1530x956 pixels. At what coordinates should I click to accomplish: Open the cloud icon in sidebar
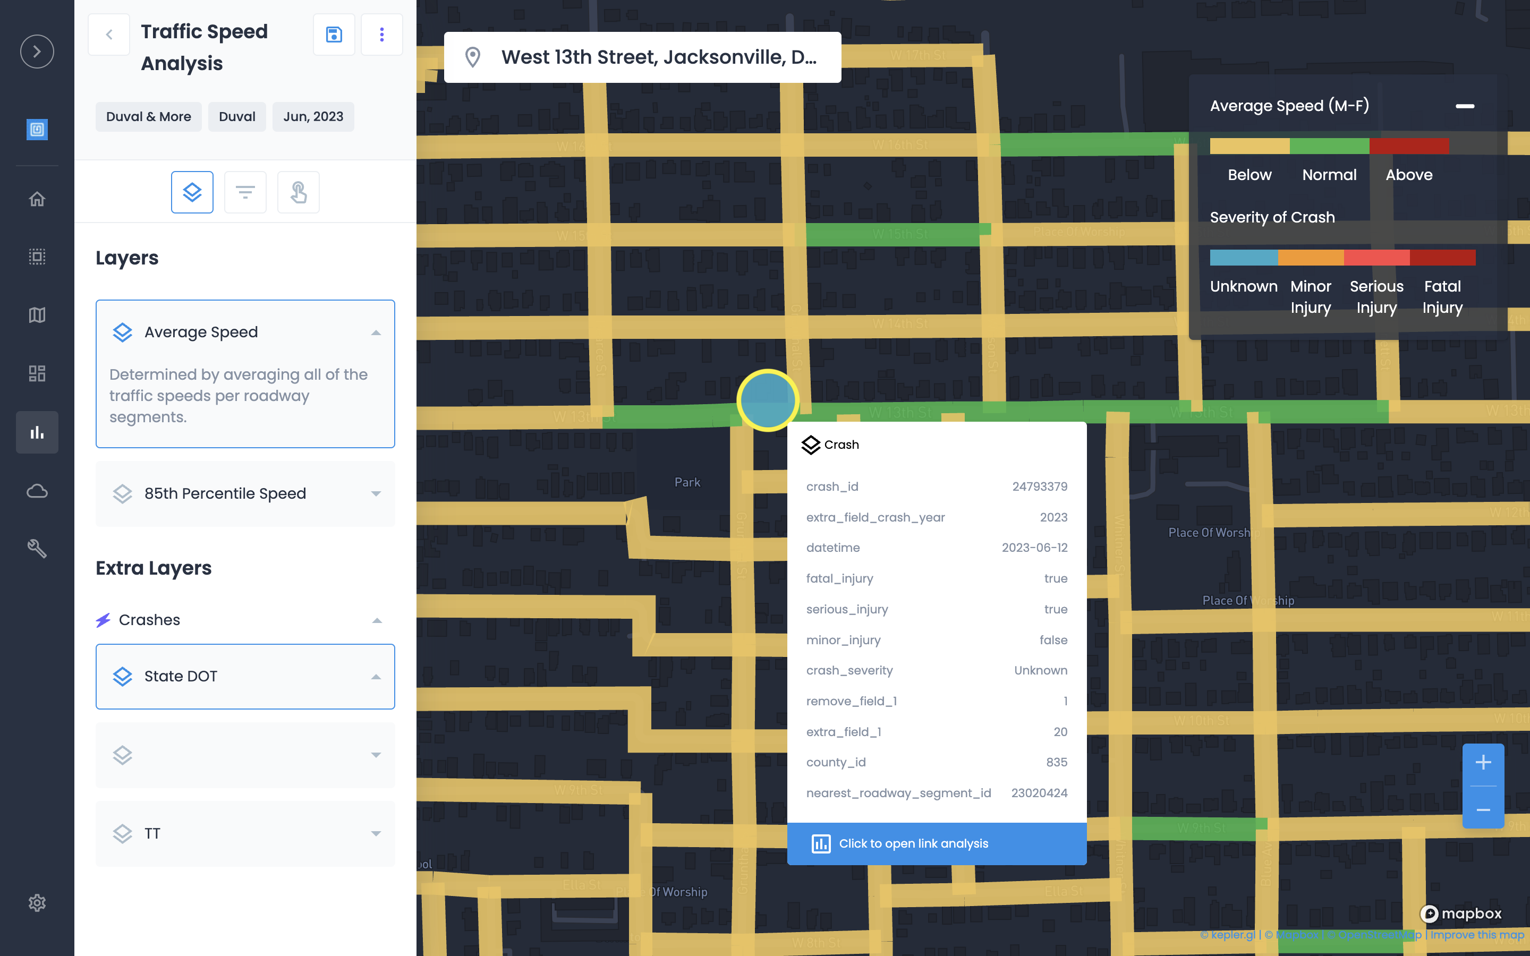coord(37,491)
